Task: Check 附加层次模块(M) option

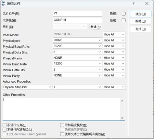Action: tap(62, 125)
